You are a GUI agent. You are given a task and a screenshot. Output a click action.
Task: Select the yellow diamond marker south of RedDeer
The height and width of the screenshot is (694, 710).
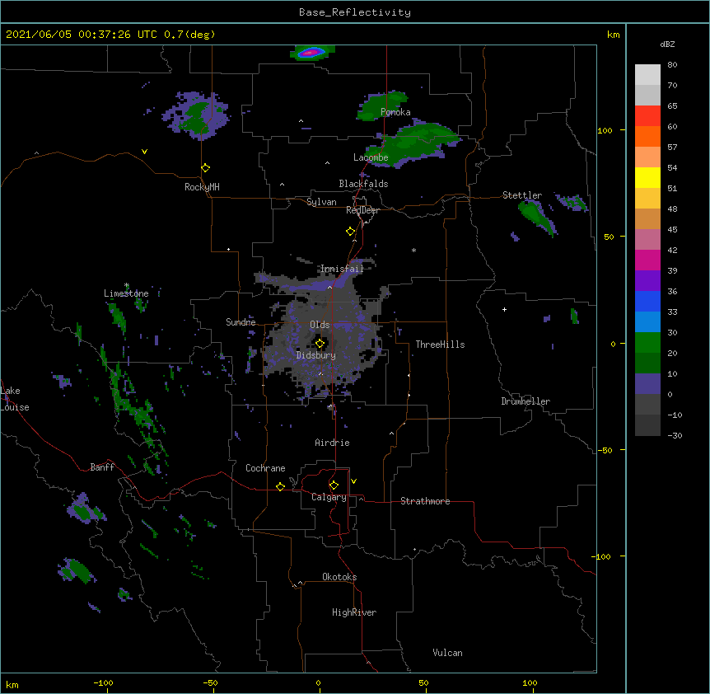click(351, 232)
